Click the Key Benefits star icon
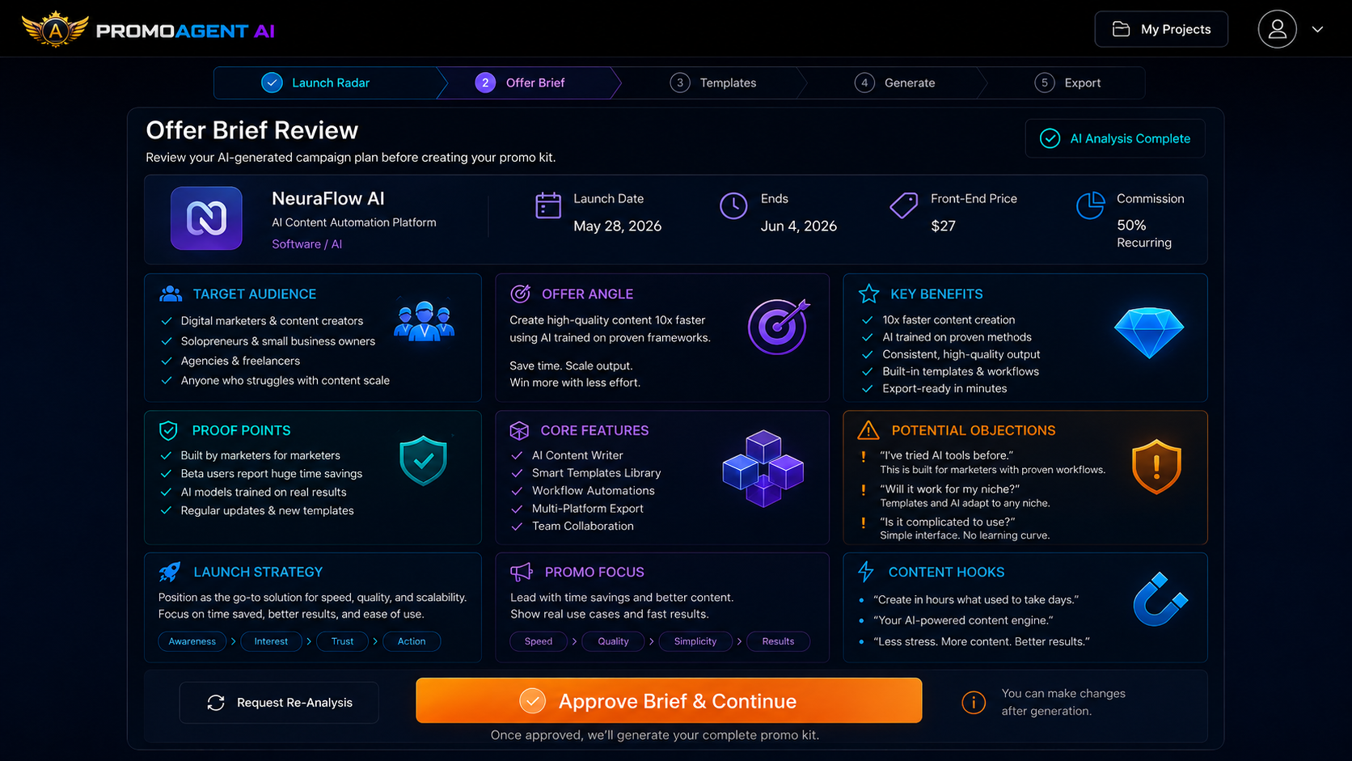The height and width of the screenshot is (761, 1352). coord(868,294)
